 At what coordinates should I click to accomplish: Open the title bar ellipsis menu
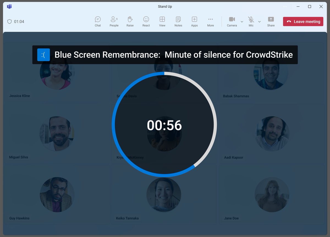pos(285,7)
